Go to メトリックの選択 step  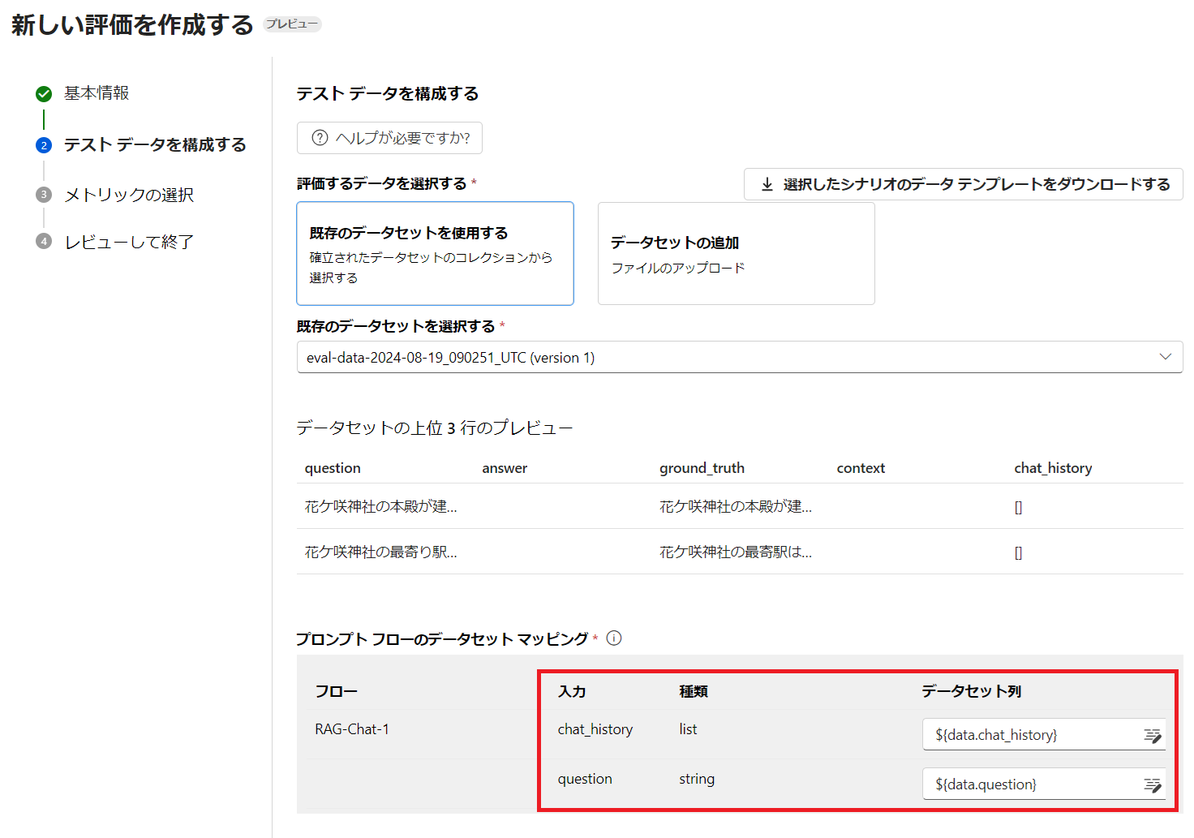(x=129, y=195)
